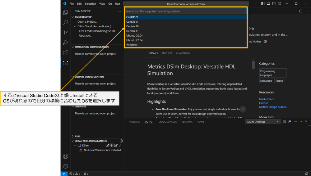Screen dimensions: 311x176
Task: Open the Accounts menu icon
Action: 65,156
